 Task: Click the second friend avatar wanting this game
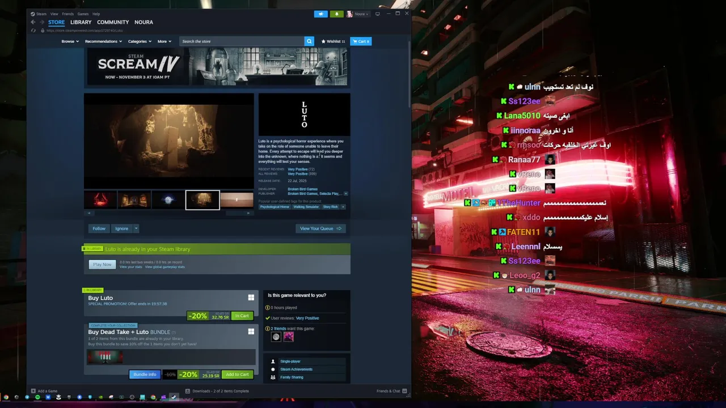288,337
